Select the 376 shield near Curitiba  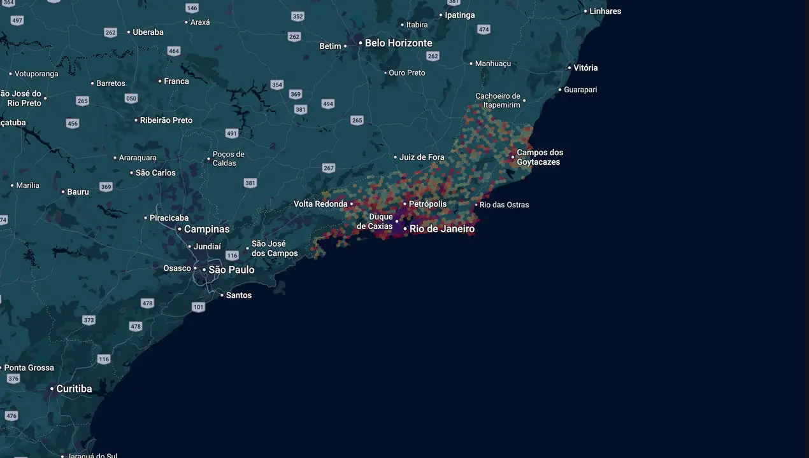(x=13, y=378)
